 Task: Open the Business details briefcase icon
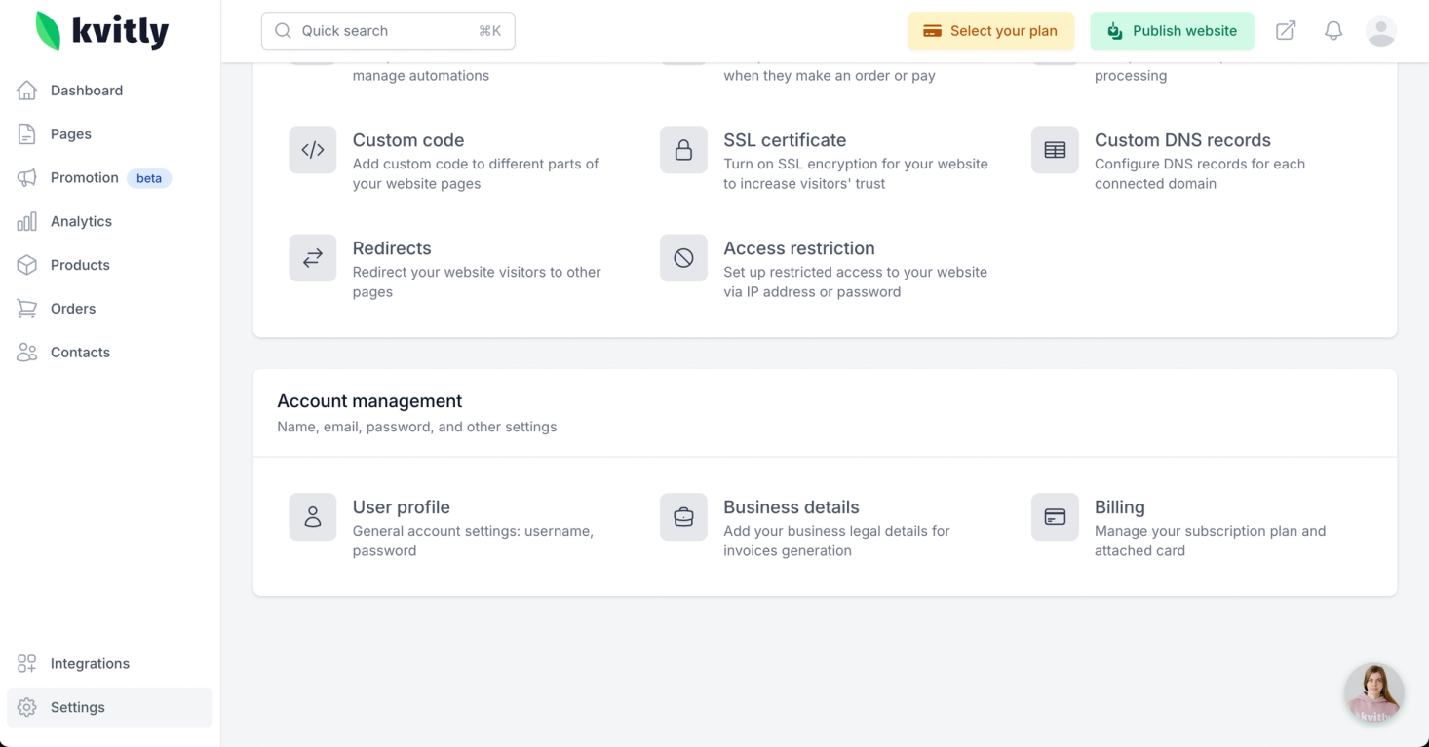[x=683, y=517]
